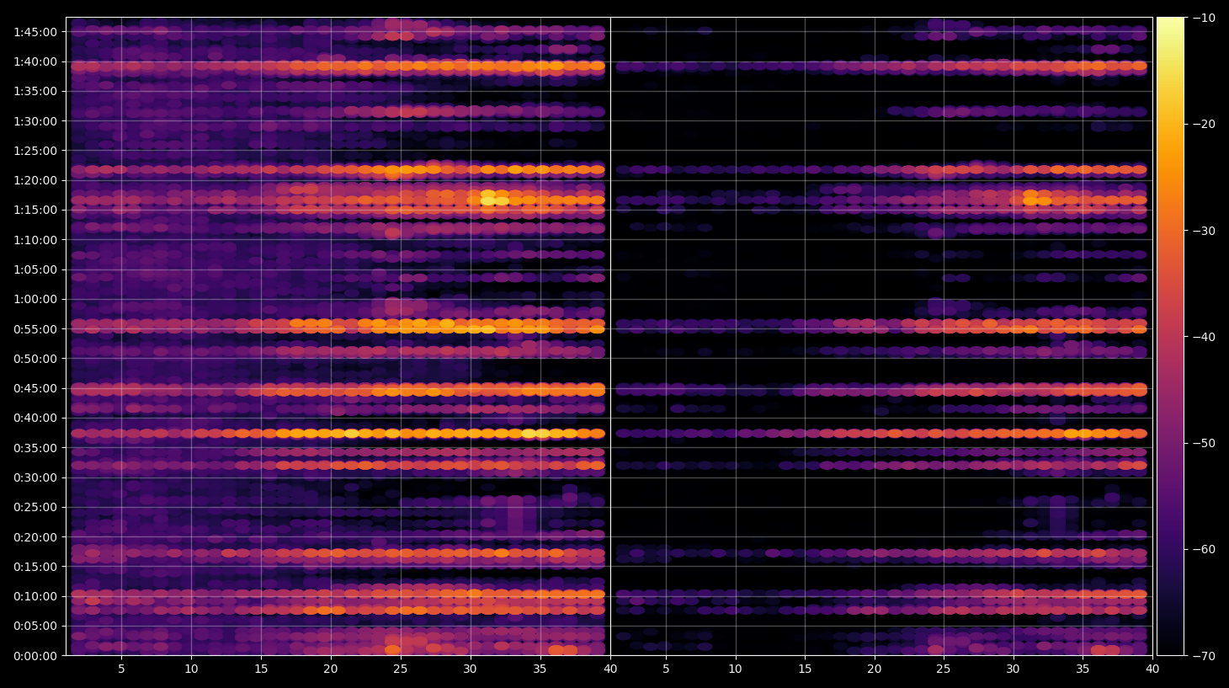1229x688 pixels.
Task: Select the 0:55:00 y-axis tick label
Action: (35, 329)
